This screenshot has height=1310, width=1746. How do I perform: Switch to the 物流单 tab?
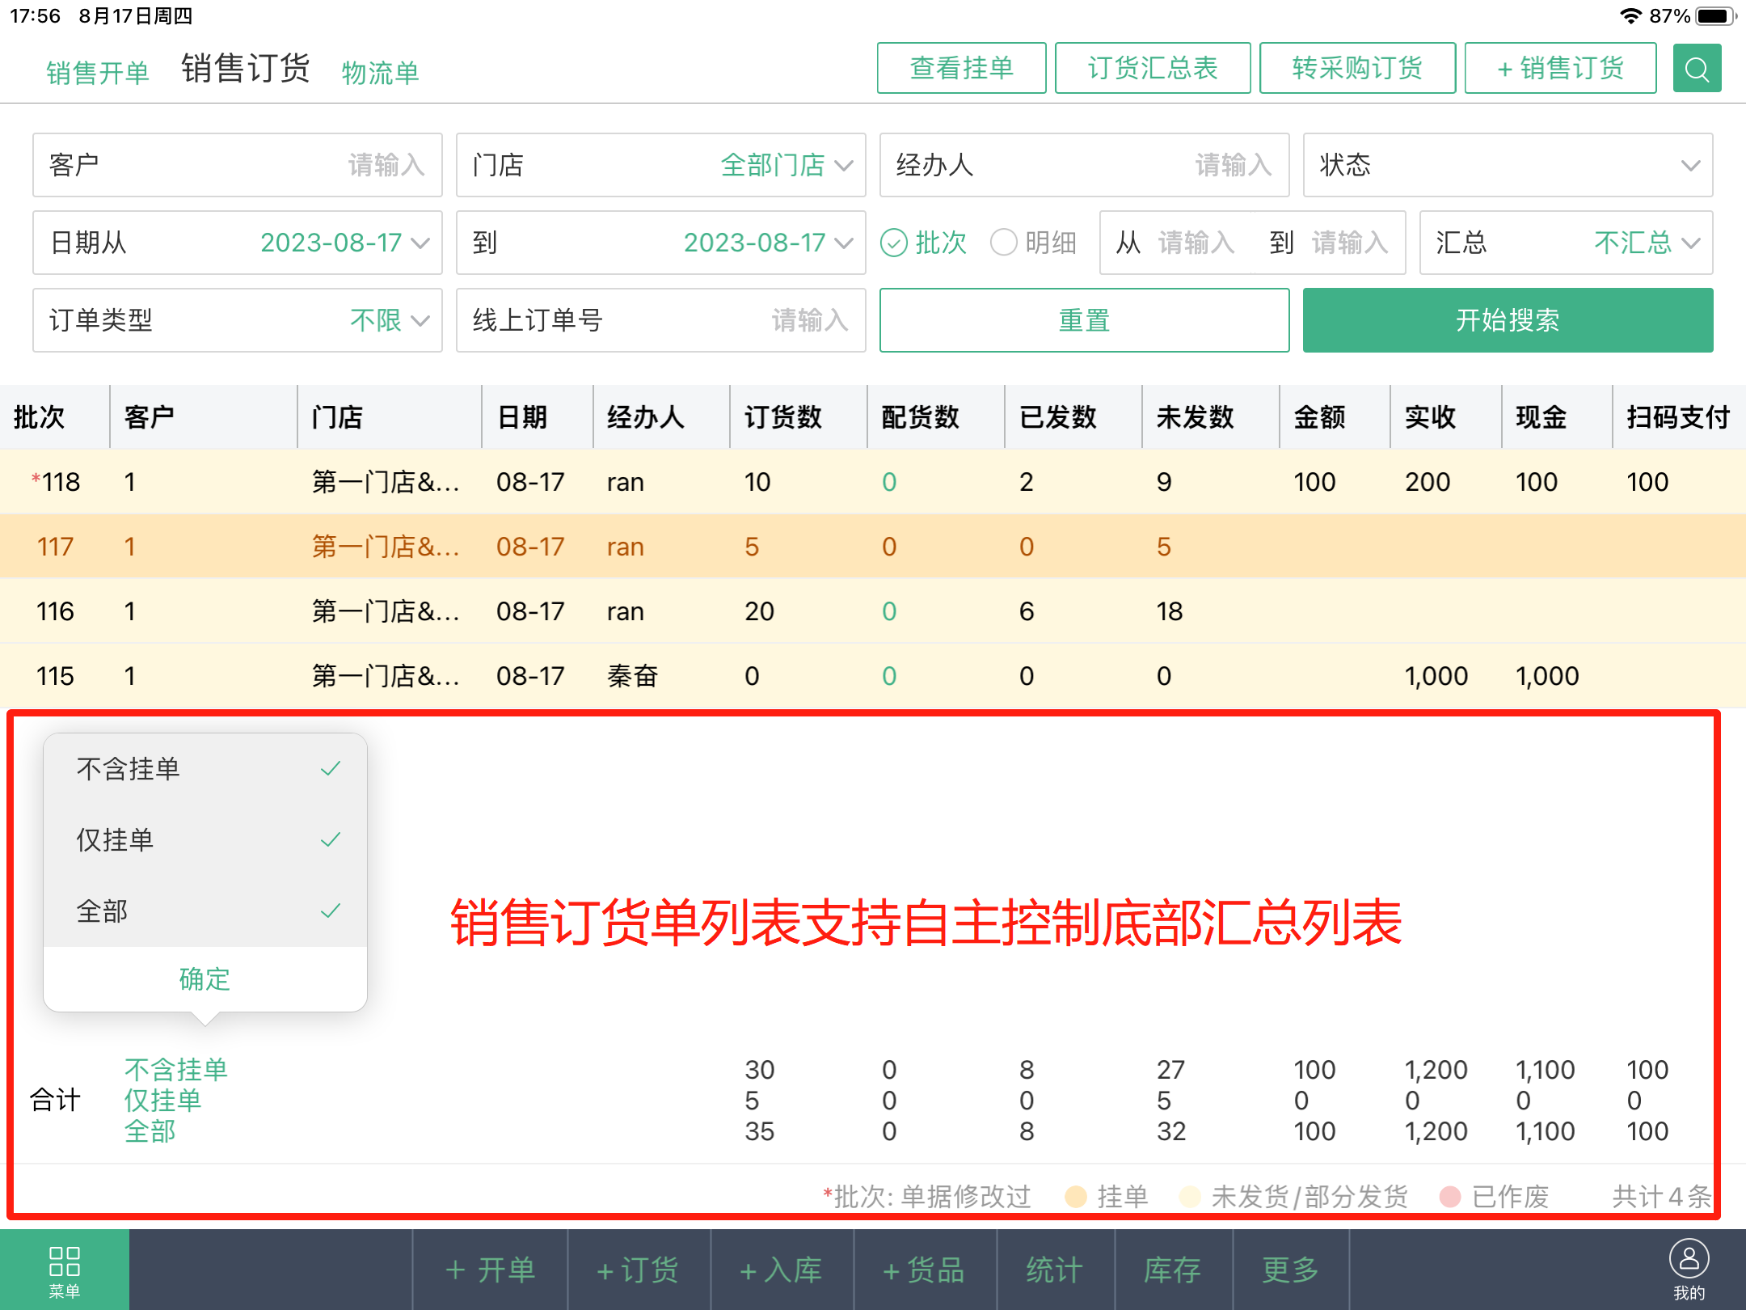(380, 73)
